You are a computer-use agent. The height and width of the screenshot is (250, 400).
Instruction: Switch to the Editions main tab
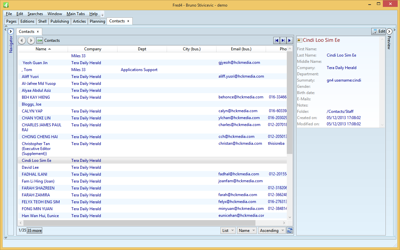pos(27,21)
